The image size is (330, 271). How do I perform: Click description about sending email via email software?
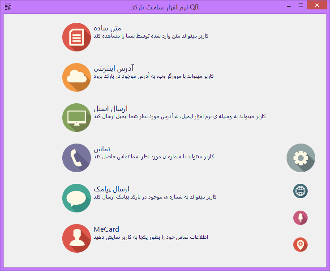(180, 116)
